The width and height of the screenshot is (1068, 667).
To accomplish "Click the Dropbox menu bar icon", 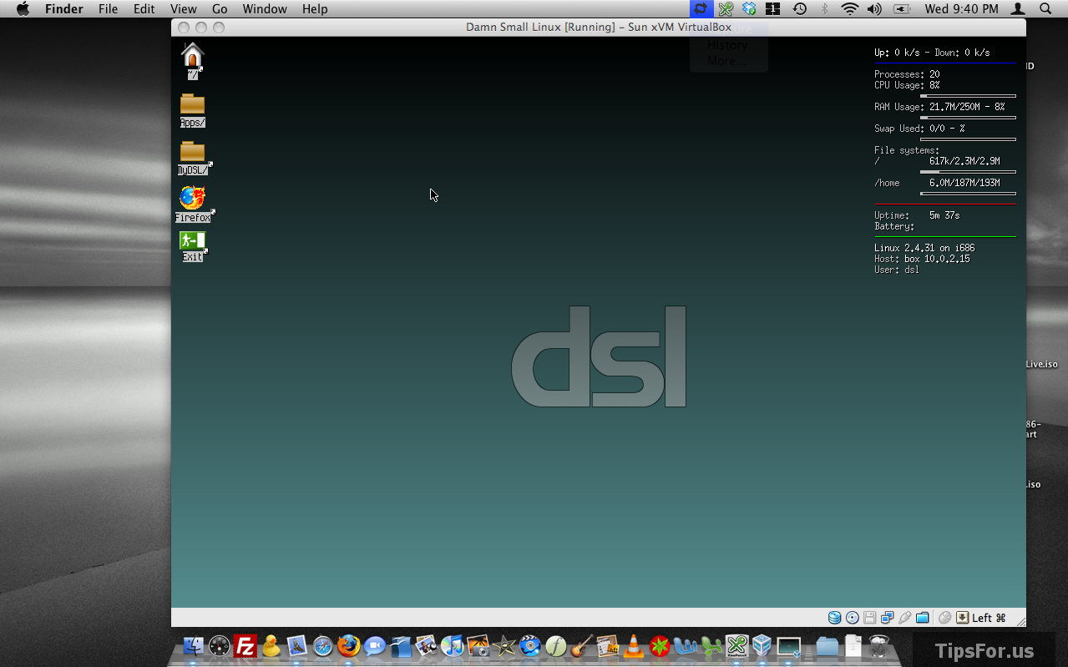I will (x=749, y=9).
